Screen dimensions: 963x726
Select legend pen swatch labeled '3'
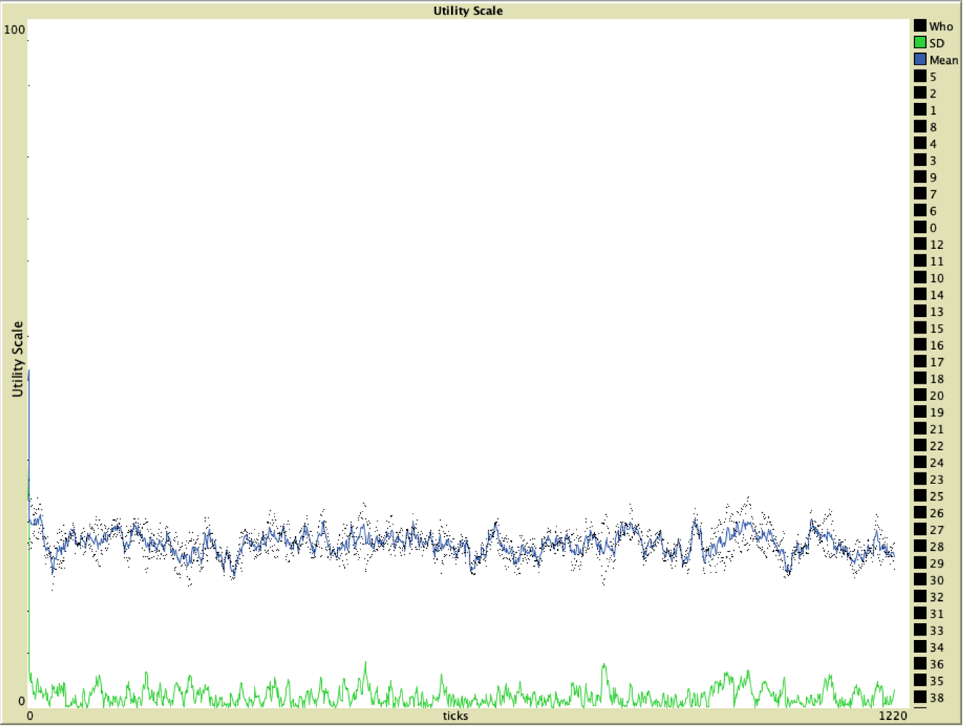pos(920,159)
